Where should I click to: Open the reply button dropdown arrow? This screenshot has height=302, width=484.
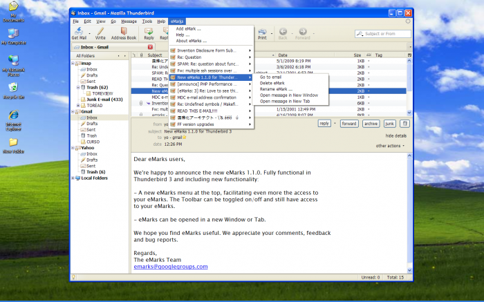click(335, 124)
